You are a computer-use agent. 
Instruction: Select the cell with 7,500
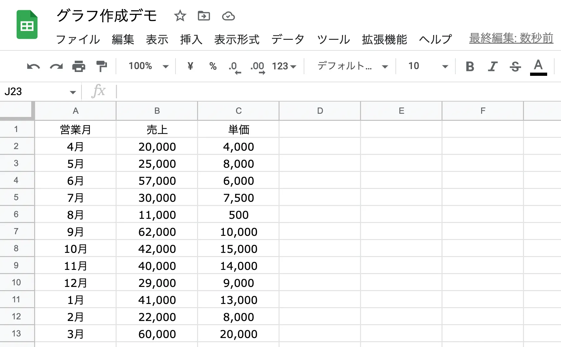(238, 197)
